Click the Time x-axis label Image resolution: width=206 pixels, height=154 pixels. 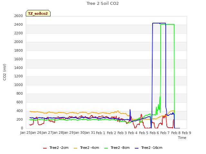click(x=182, y=138)
